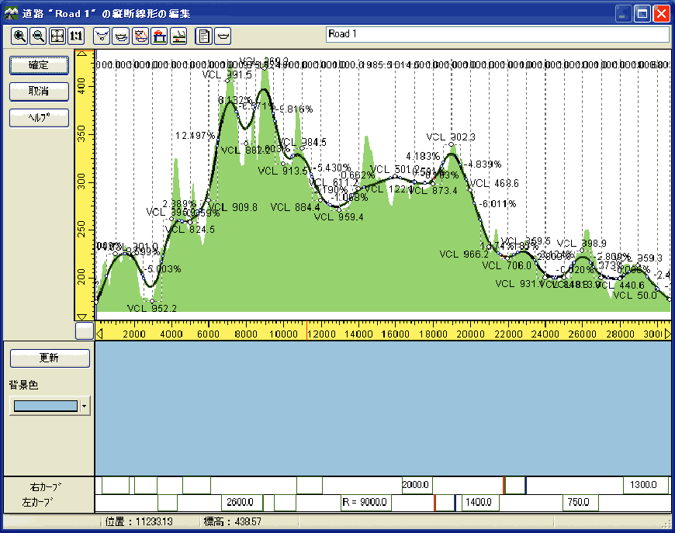Click the blue sag curve tool icon
The width and height of the screenshot is (675, 533).
pos(121,36)
